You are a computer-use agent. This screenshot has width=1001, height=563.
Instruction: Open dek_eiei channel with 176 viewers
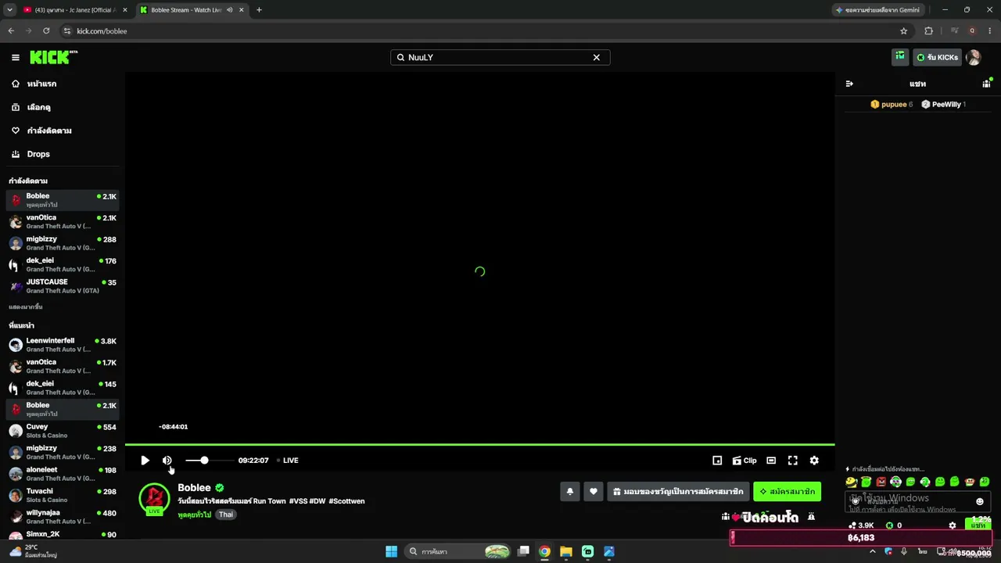point(63,264)
